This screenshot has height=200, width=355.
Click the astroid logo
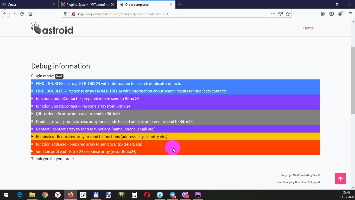52,28
